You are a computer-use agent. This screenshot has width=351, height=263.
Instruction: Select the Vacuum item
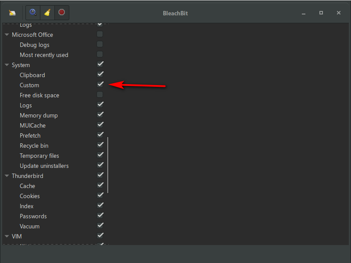(x=29, y=226)
